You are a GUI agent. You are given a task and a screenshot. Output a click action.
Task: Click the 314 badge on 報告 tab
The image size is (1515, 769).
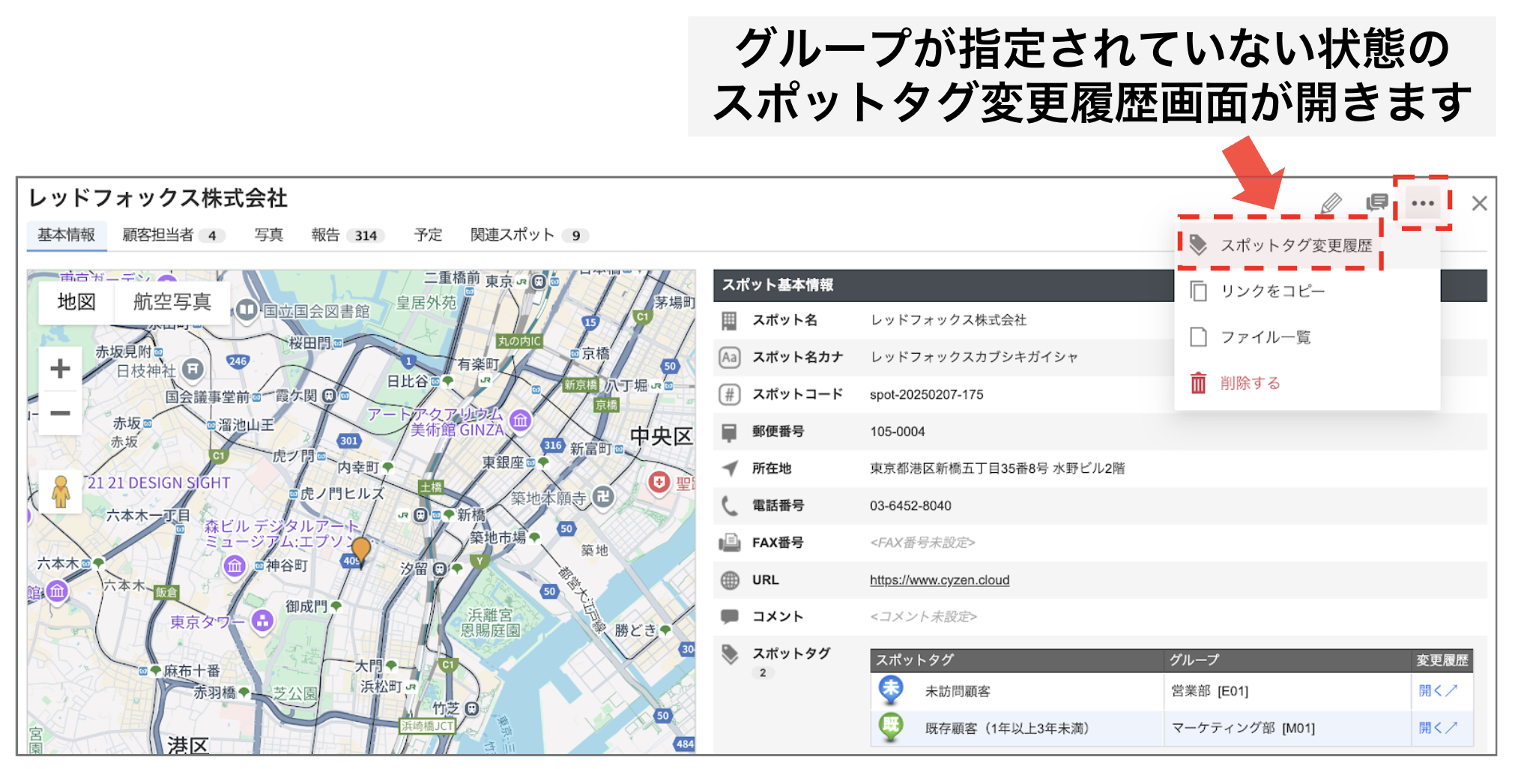(366, 236)
